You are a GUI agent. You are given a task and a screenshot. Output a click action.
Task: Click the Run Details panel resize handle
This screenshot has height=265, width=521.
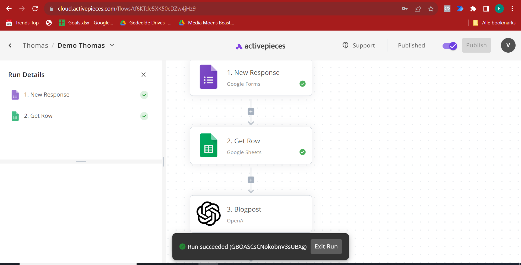click(81, 161)
